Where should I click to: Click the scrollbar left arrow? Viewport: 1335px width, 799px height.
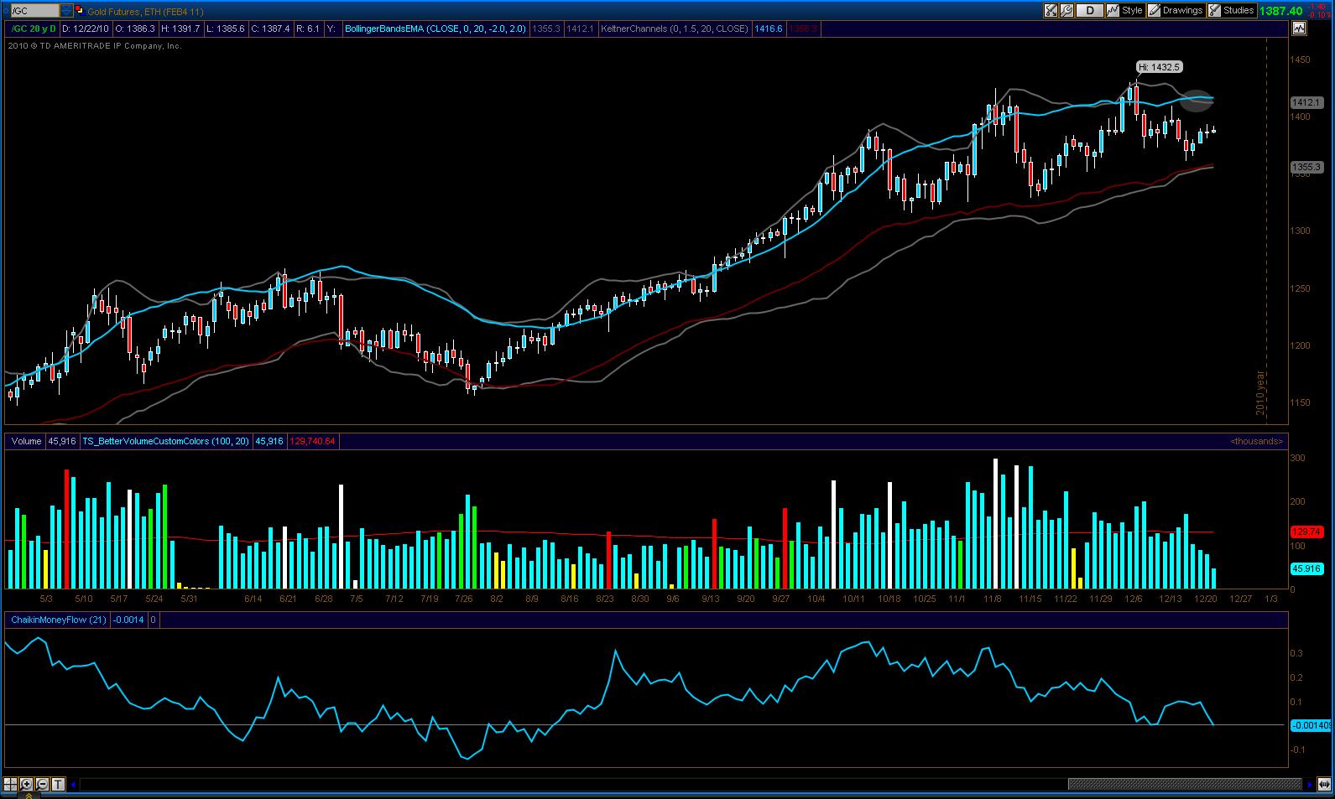(x=74, y=785)
